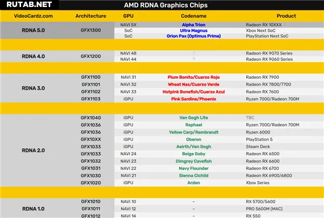Click the "Sienna Cichlid" codename

(194, 175)
